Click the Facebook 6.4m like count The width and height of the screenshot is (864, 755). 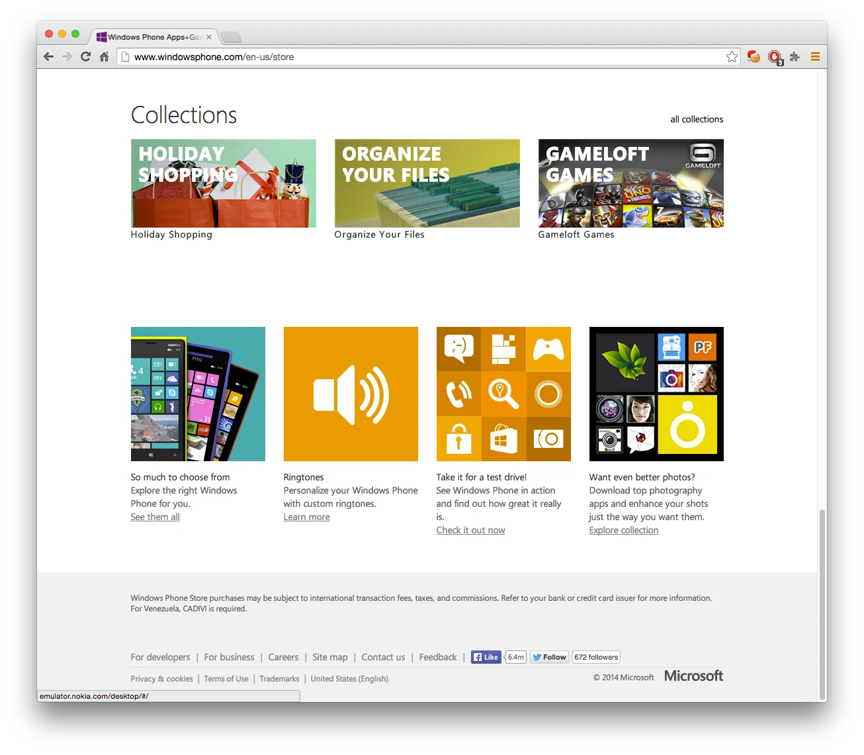(x=516, y=657)
